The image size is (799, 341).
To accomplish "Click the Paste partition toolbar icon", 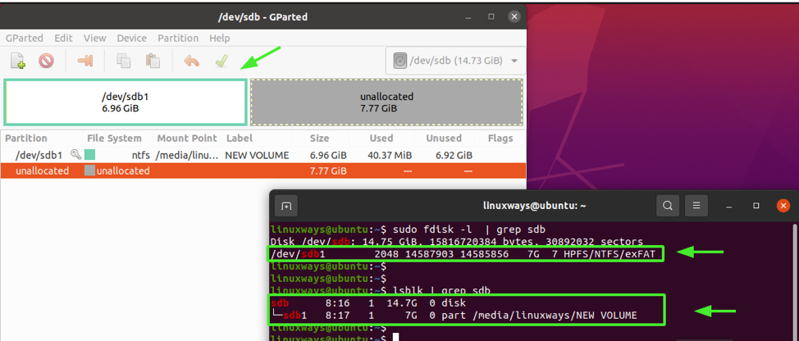I will coord(153,61).
